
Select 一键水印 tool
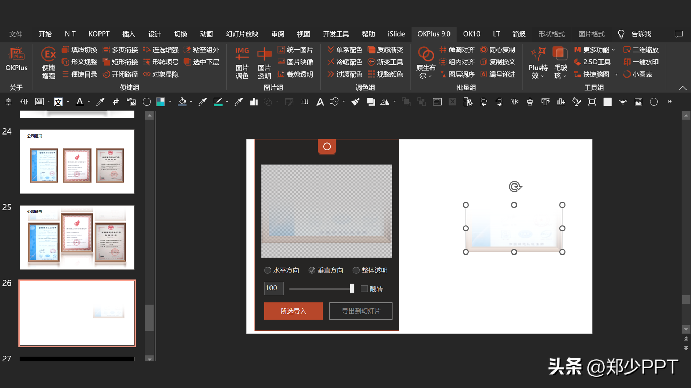(641, 62)
